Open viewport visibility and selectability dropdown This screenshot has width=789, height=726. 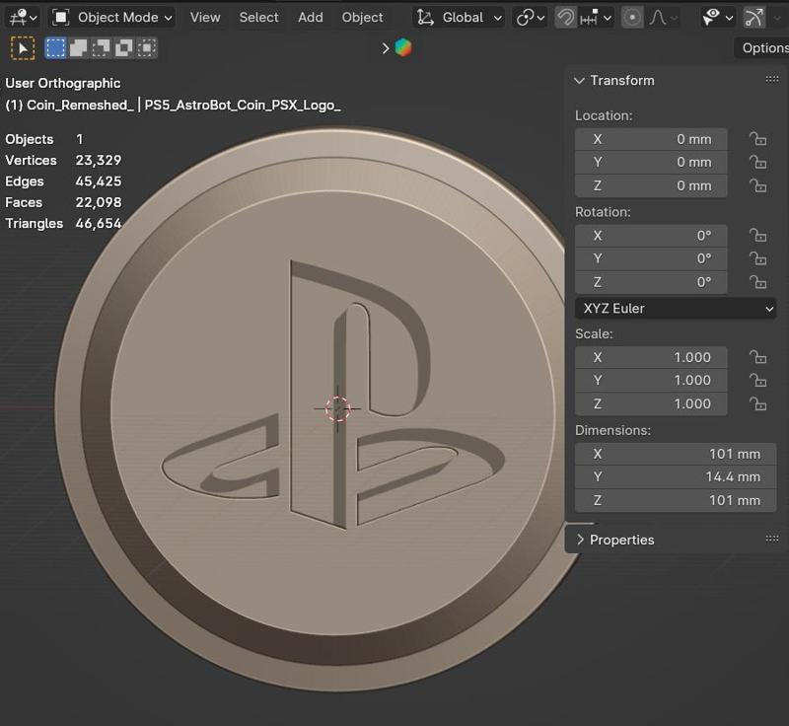pos(718,18)
